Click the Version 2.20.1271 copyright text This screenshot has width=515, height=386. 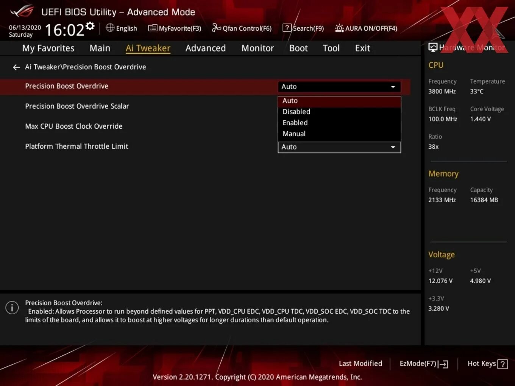pyautogui.click(x=257, y=377)
